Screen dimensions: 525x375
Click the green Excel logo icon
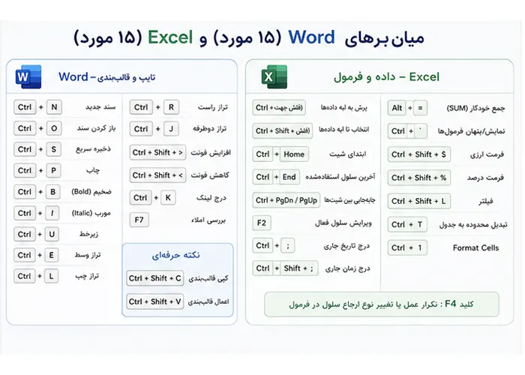pyautogui.click(x=274, y=76)
